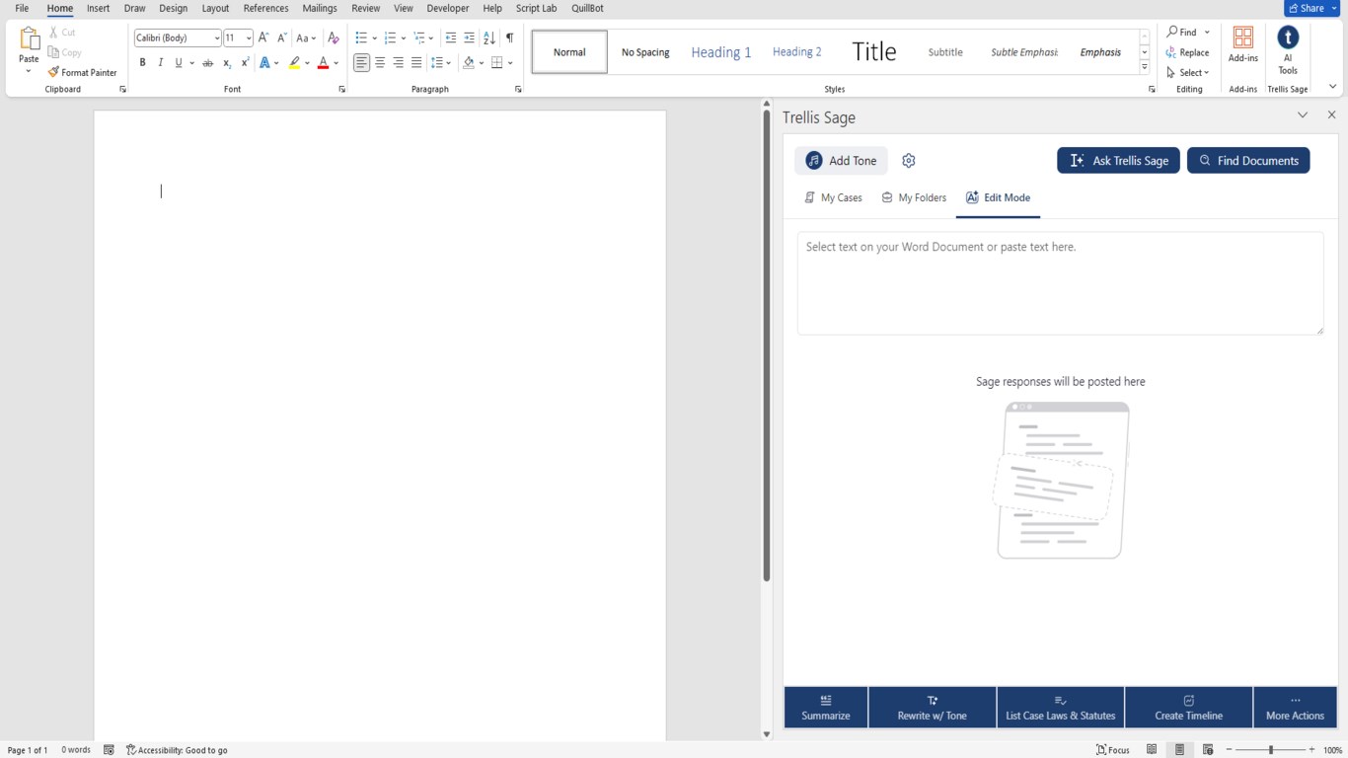This screenshot has height=758, width=1348.
Task: Apply superscript formatting
Action: click(x=245, y=63)
